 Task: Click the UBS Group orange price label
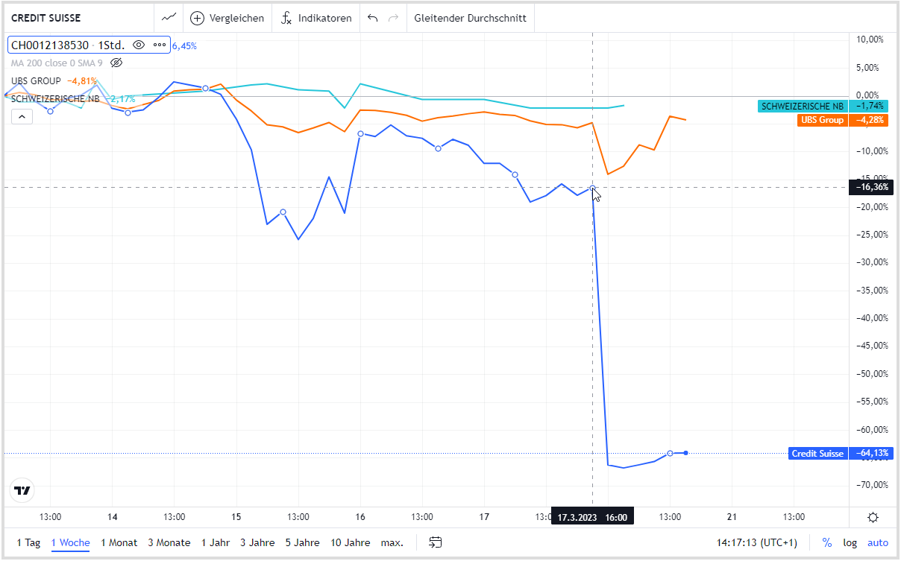point(823,120)
